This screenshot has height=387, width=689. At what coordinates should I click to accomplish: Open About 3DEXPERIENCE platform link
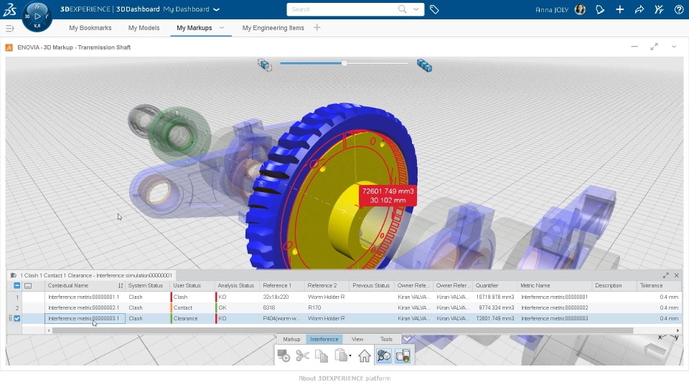coord(344,378)
